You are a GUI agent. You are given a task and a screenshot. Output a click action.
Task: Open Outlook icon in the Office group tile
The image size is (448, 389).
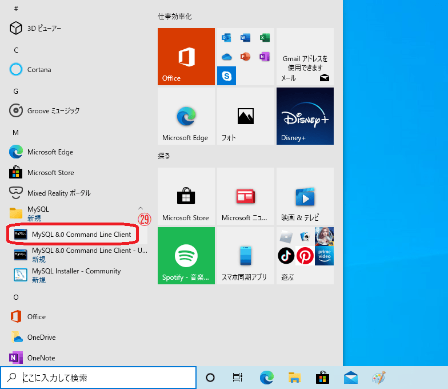point(226,38)
